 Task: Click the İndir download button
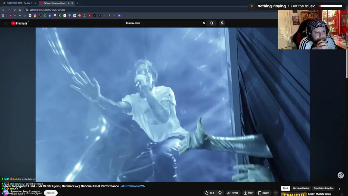click(248, 193)
